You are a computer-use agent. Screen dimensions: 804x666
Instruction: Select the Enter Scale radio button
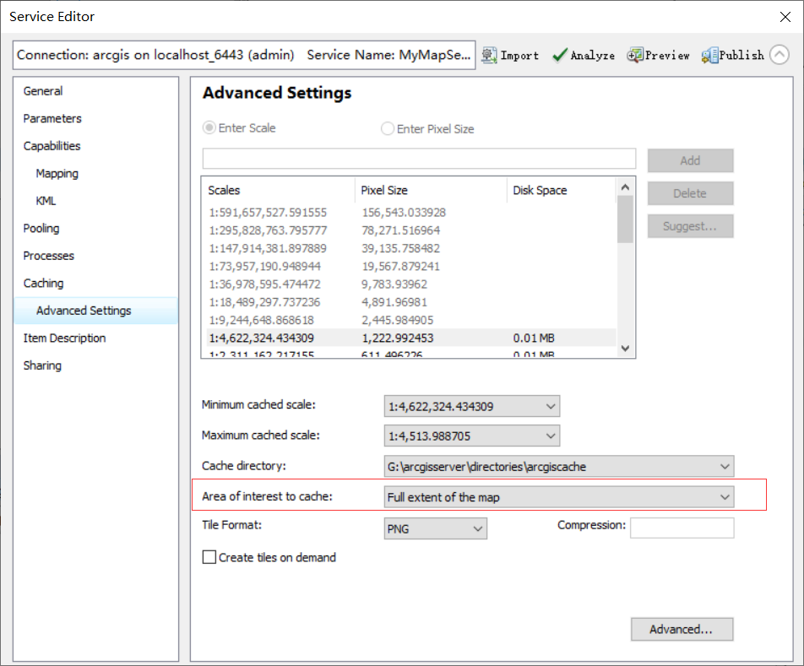coord(209,128)
